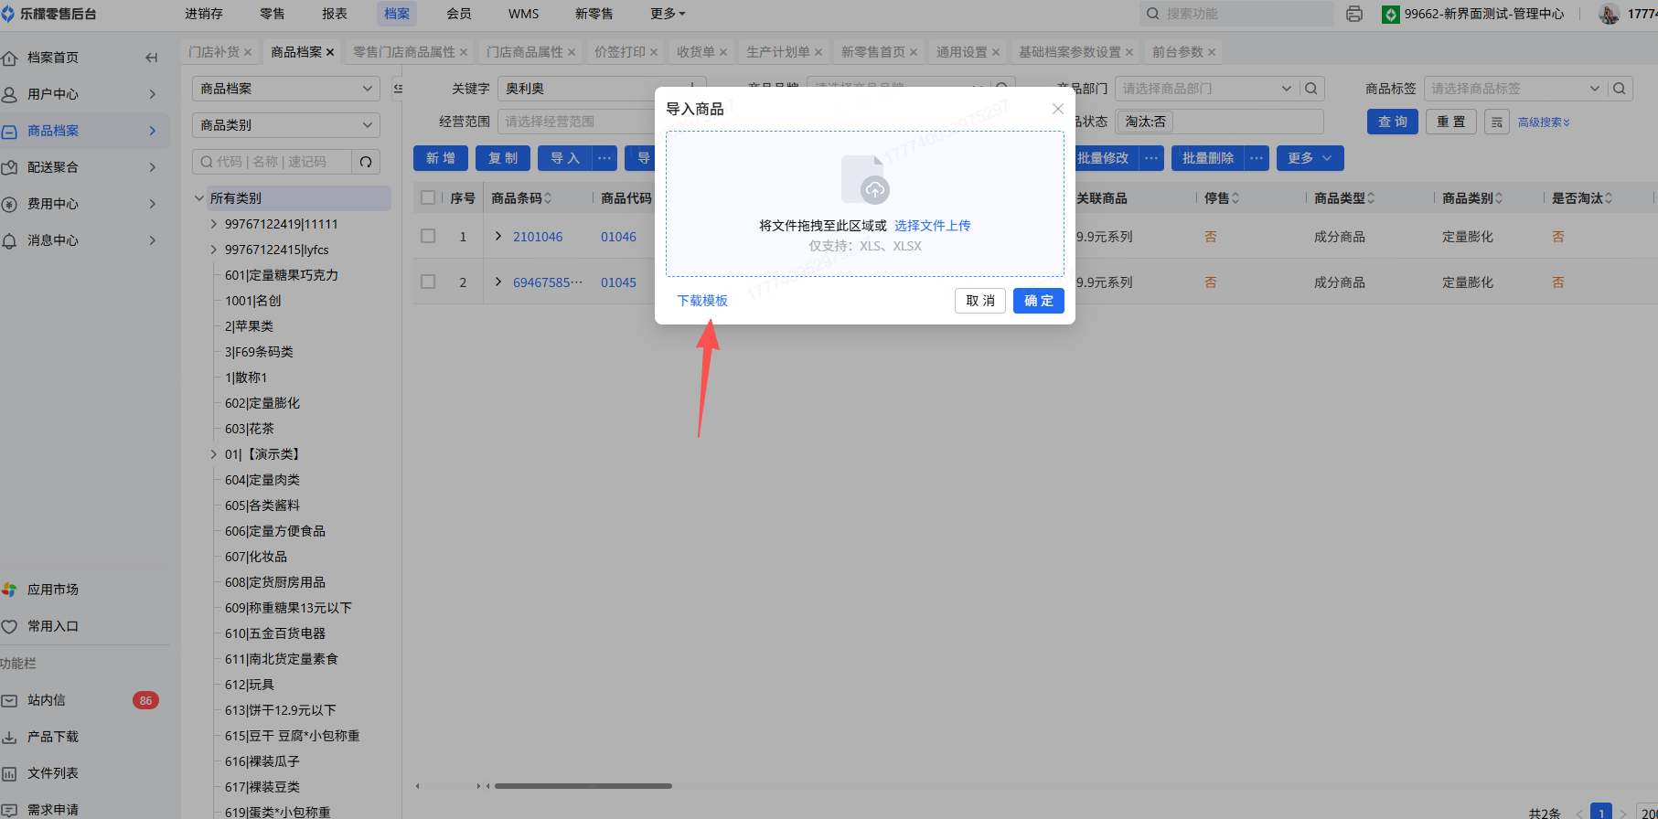
Task: Click the 搜索功能 search field
Action: pyautogui.click(x=1236, y=14)
